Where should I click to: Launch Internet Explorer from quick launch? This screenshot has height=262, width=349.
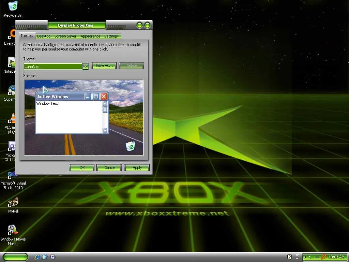click(37, 257)
